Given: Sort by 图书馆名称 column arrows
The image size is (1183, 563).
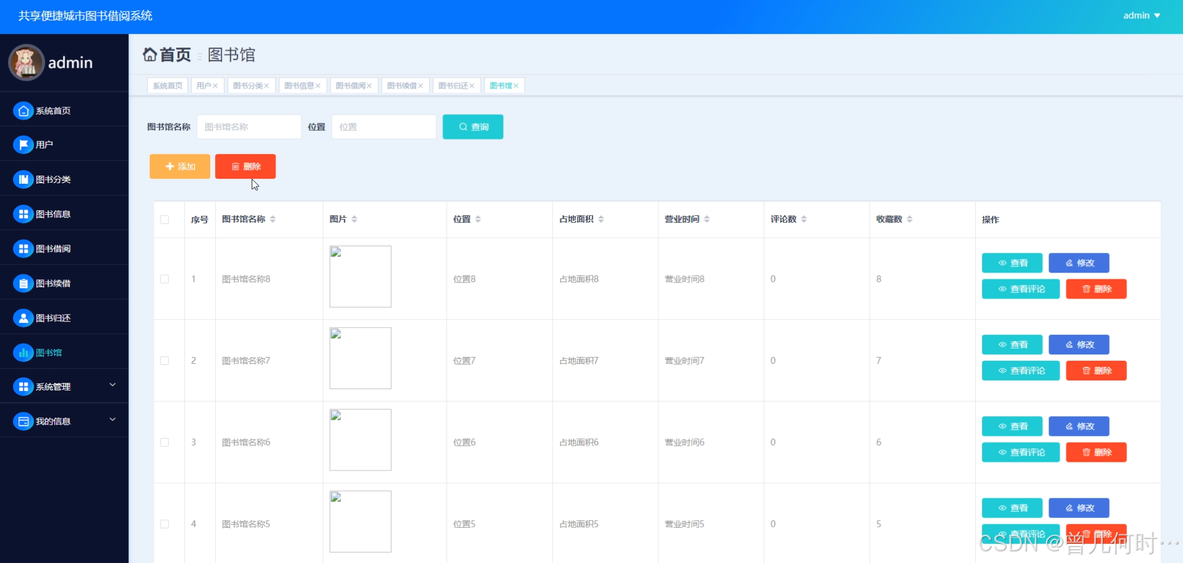Looking at the screenshot, I should coord(272,219).
